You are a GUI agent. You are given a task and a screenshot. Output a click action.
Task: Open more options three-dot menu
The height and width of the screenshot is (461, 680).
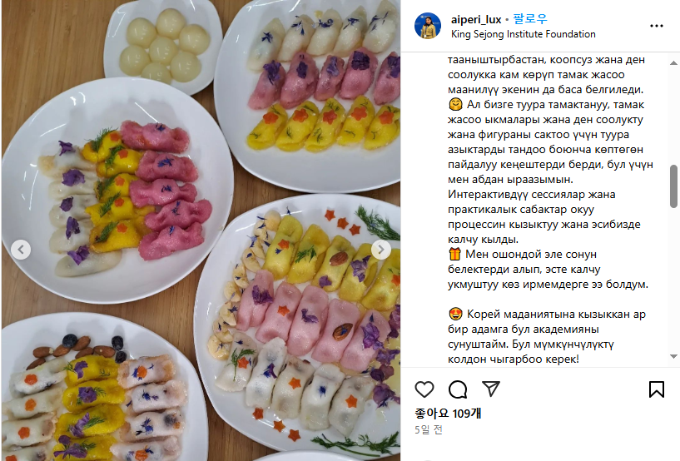pyautogui.click(x=656, y=26)
